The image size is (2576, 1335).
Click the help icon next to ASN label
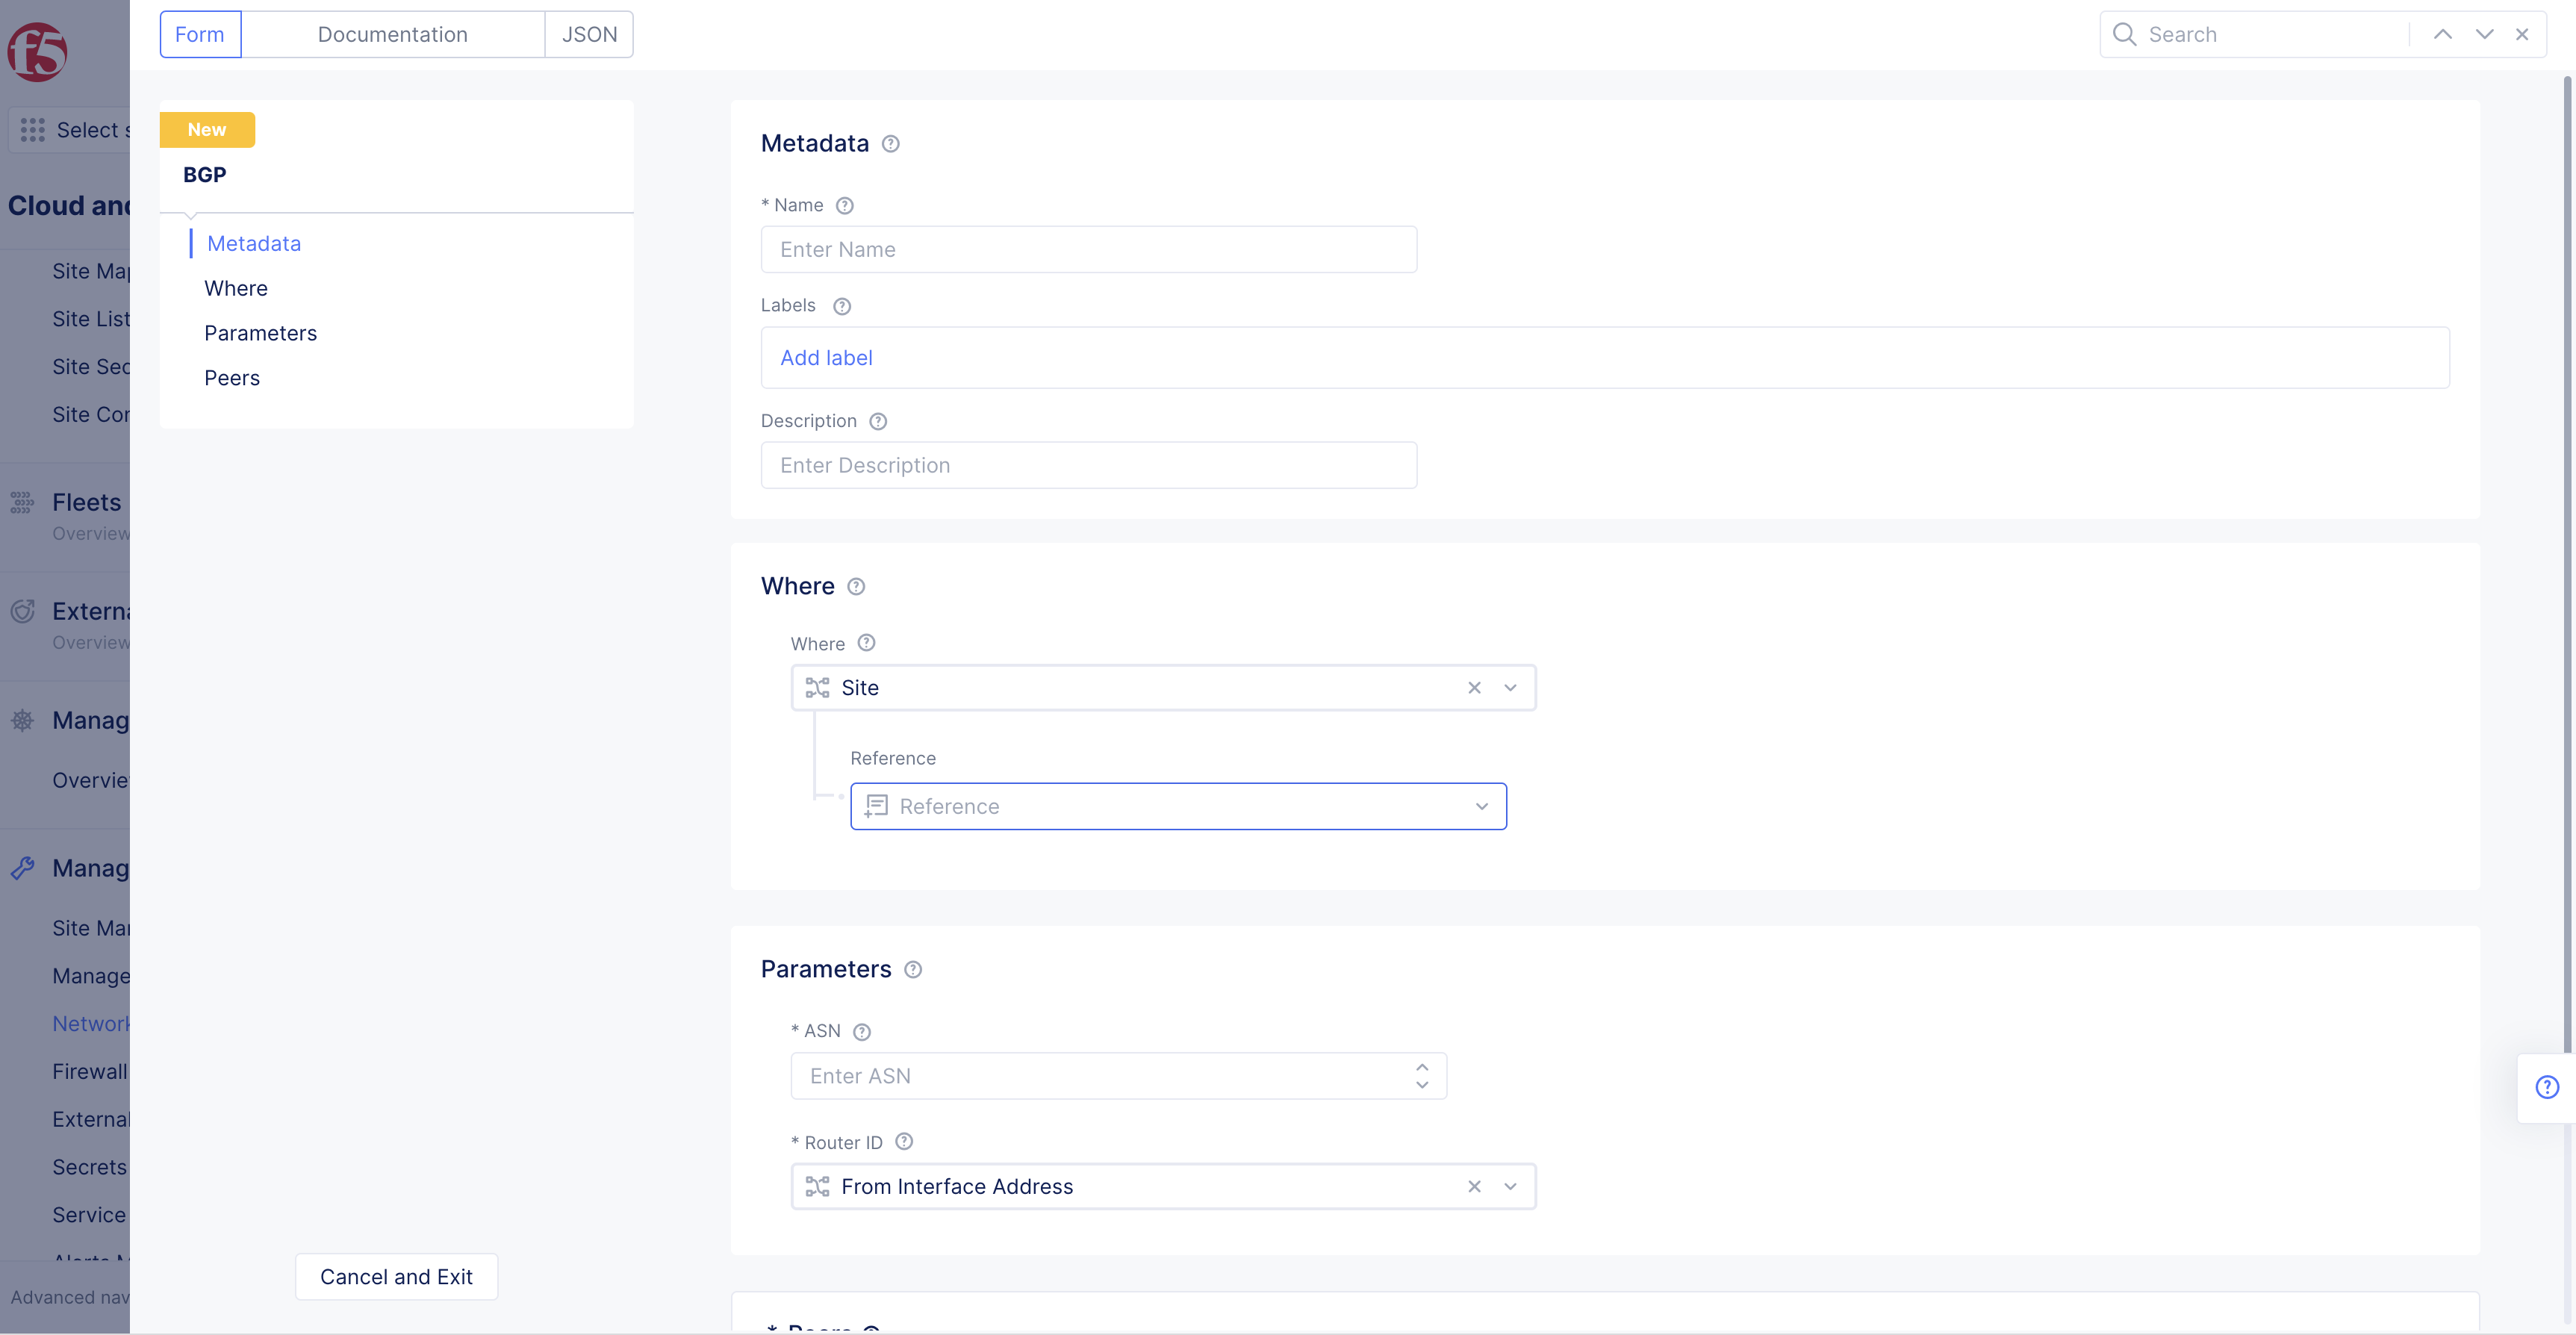pyautogui.click(x=862, y=1032)
